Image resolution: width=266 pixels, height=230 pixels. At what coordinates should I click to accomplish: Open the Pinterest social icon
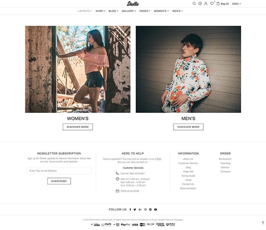pos(150,209)
